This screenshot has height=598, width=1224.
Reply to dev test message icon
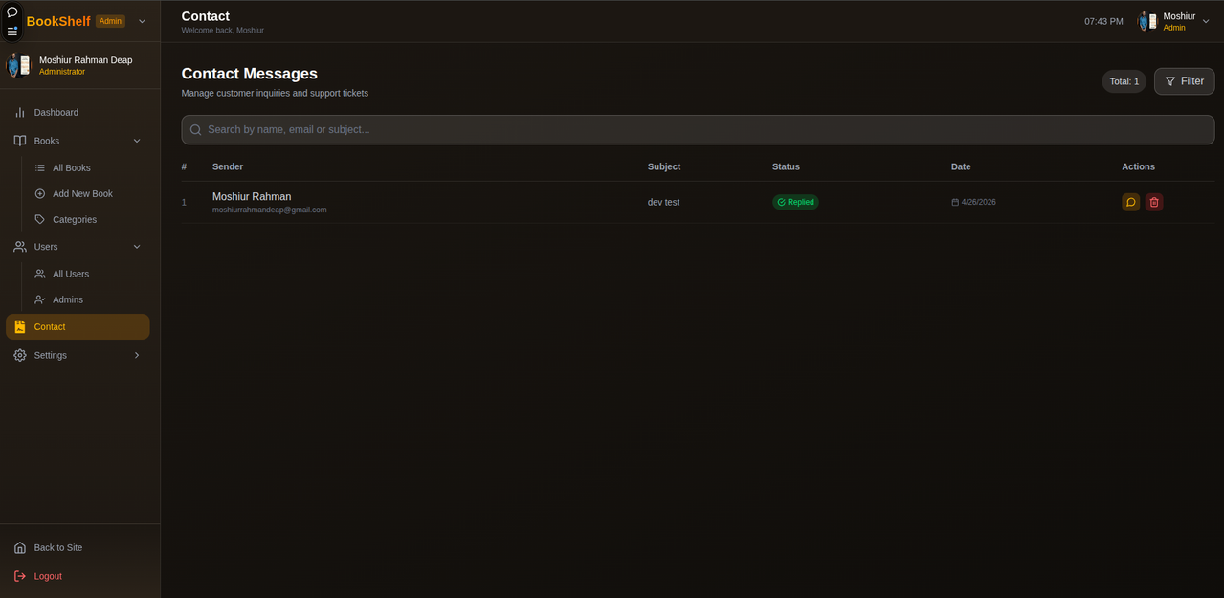(x=1130, y=202)
